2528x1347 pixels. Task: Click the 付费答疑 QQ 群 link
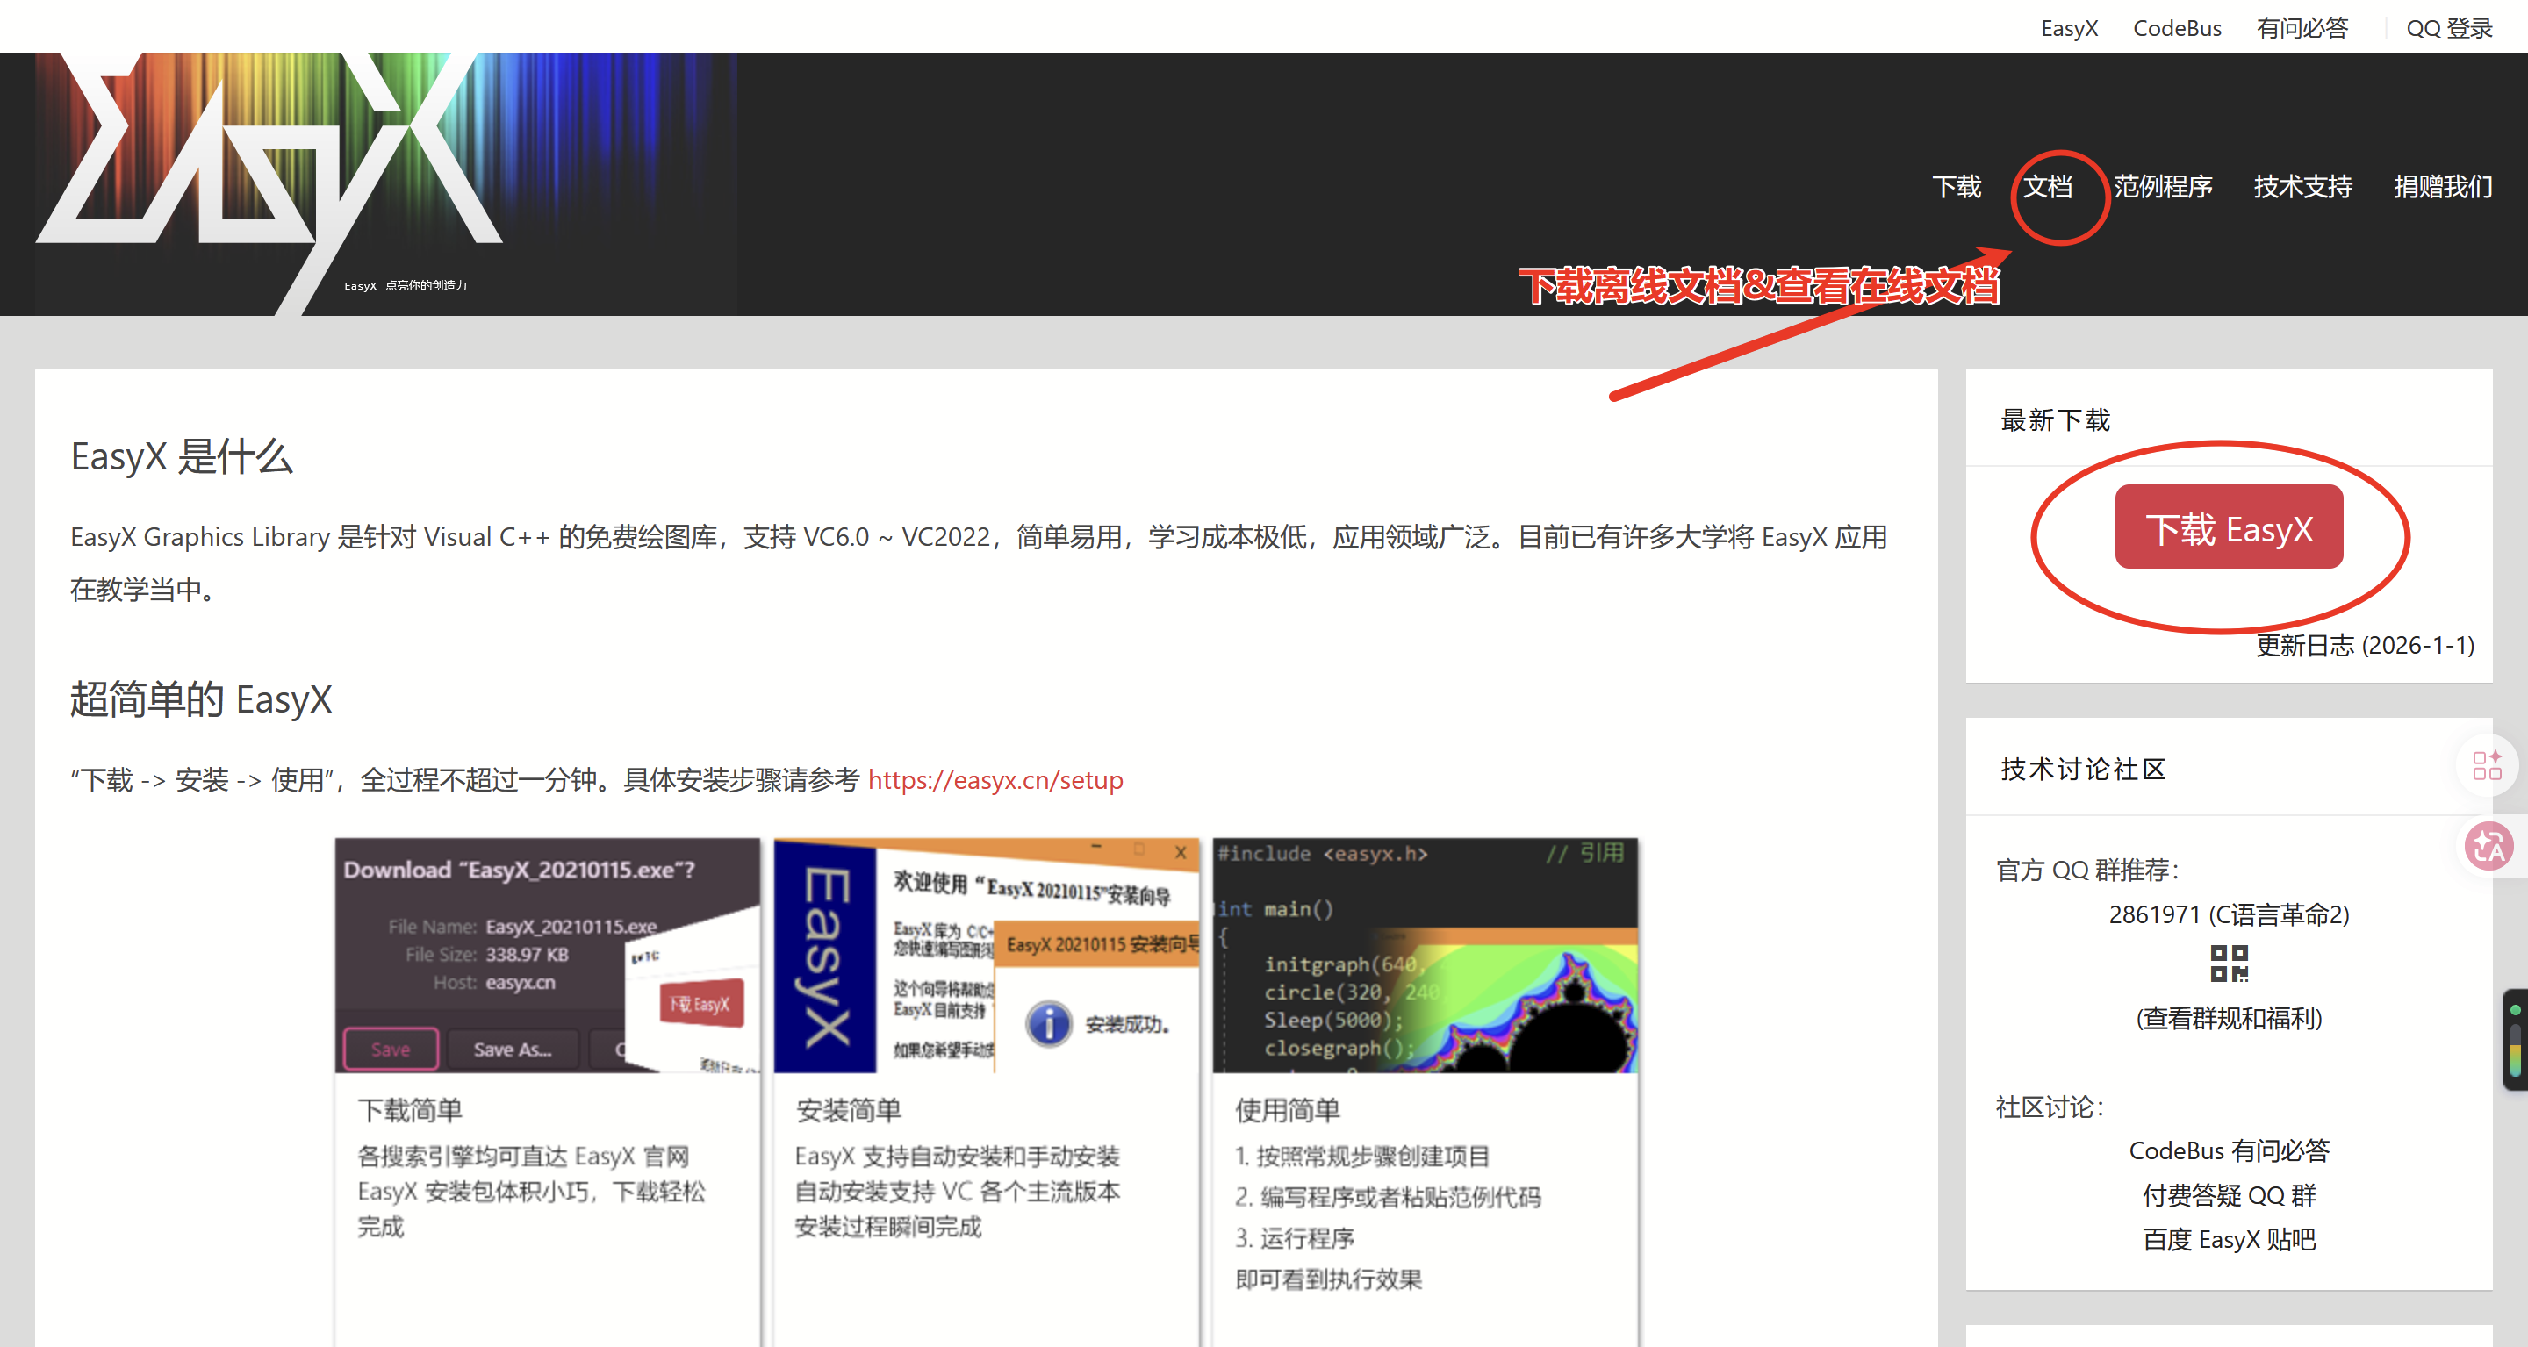point(2229,1196)
